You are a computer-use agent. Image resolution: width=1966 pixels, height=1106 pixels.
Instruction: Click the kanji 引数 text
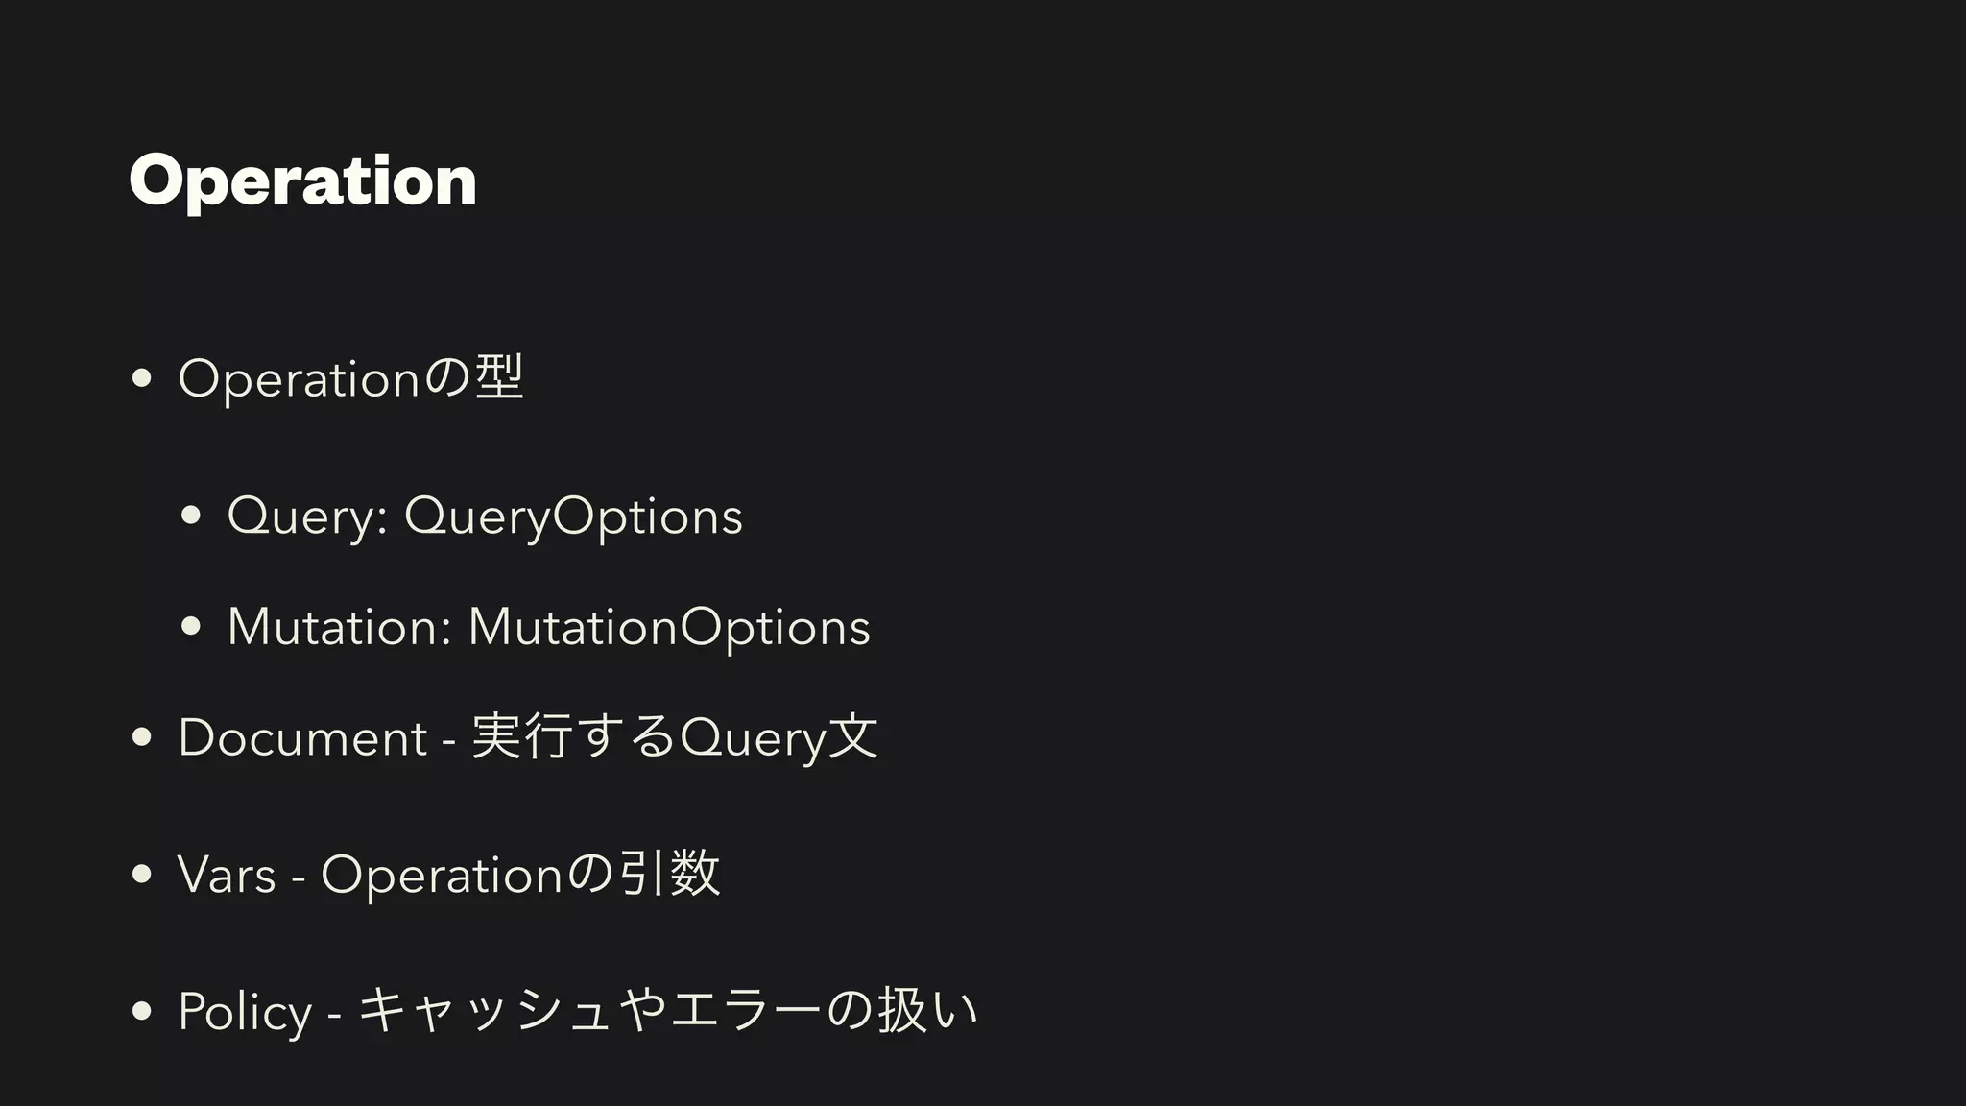[668, 873]
